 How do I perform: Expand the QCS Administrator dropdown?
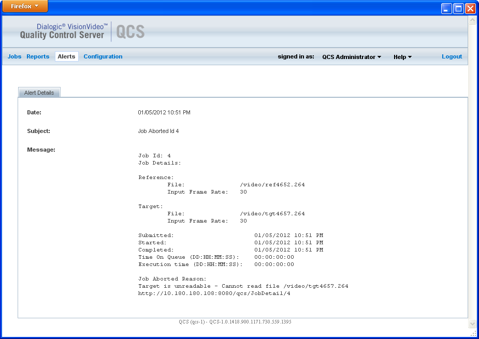click(x=351, y=57)
